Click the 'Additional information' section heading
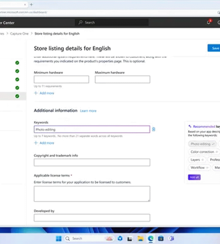Viewport: 220px width, 244px height. pos(55,110)
